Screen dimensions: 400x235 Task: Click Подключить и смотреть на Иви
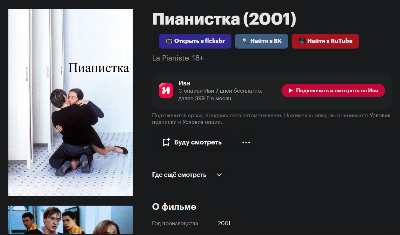pos(333,91)
